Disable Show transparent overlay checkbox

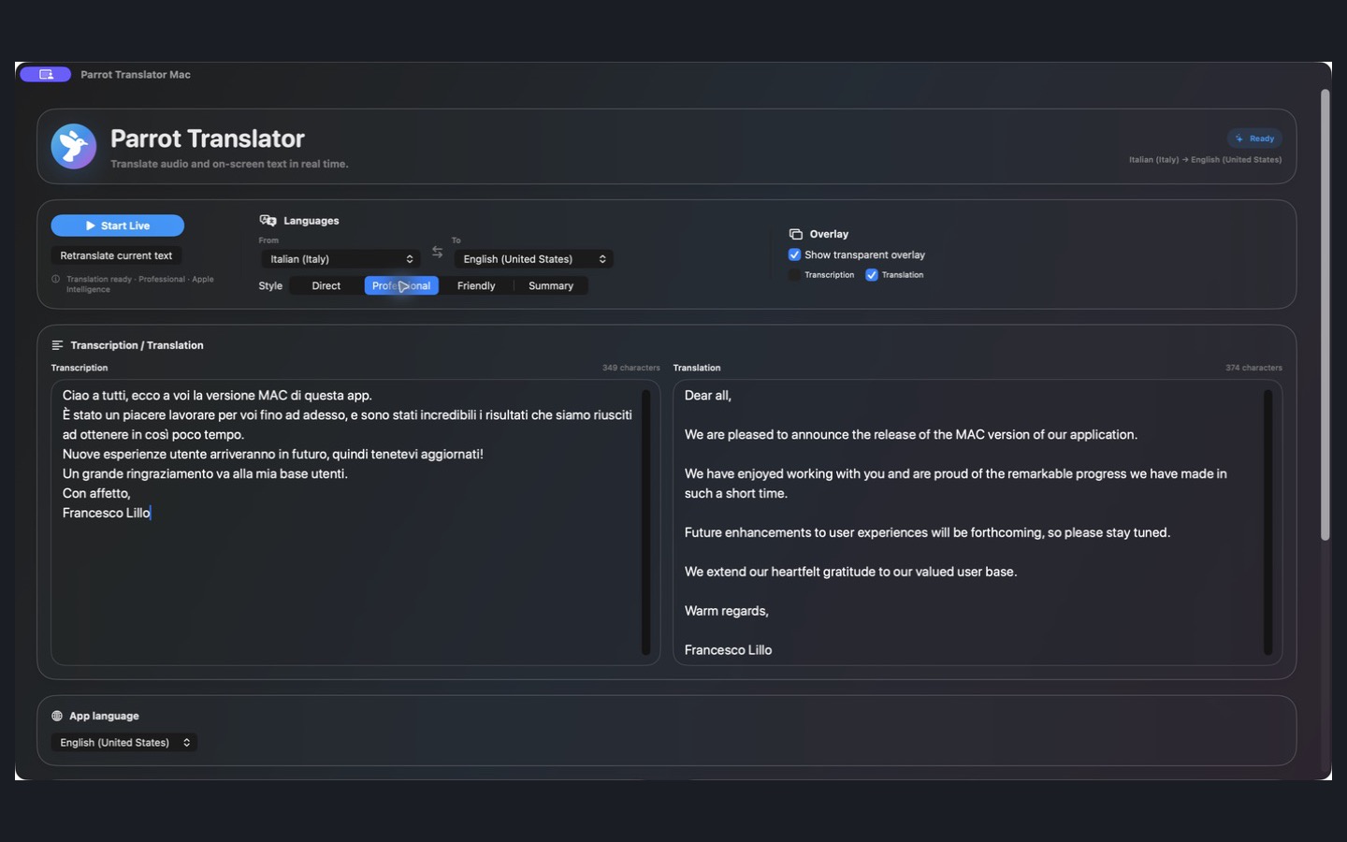(x=795, y=254)
